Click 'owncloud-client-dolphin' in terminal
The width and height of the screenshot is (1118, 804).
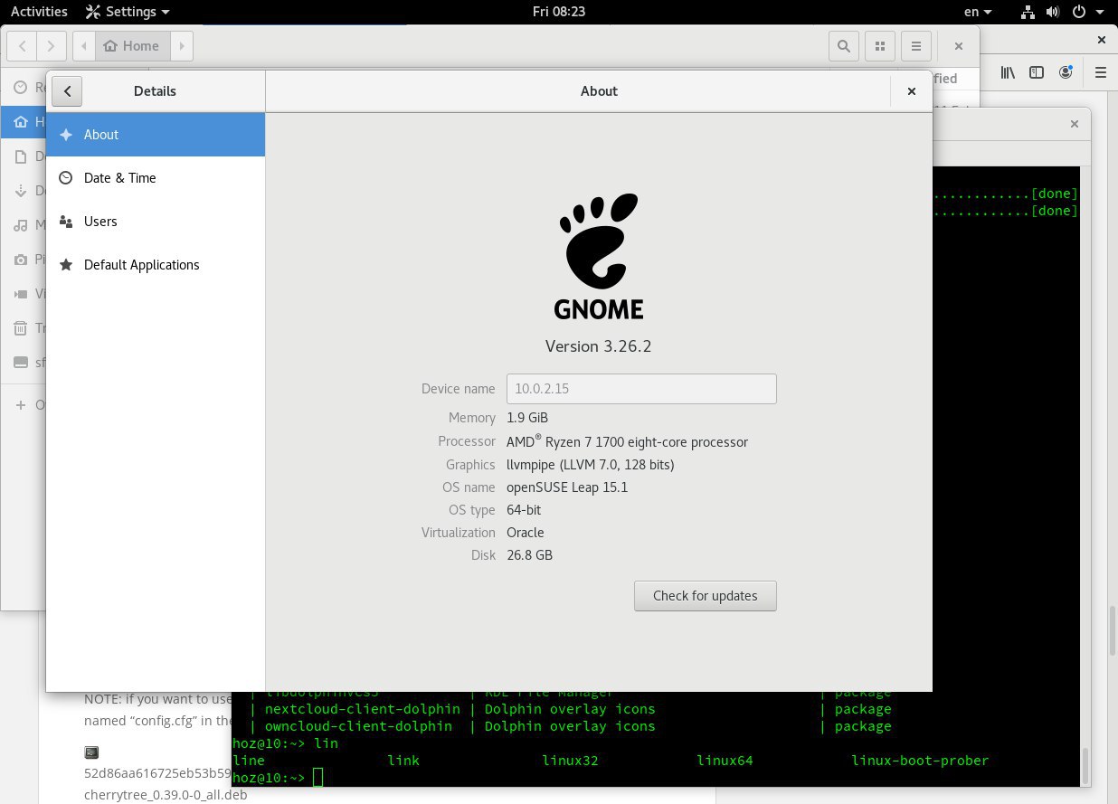pyautogui.click(x=359, y=726)
